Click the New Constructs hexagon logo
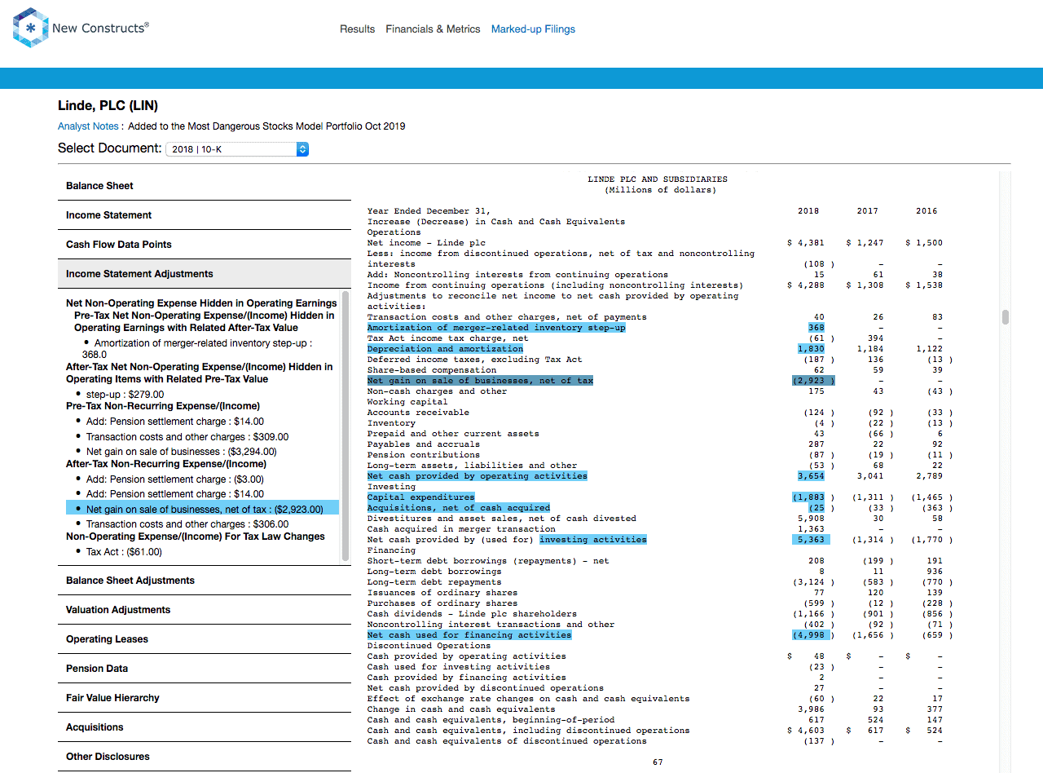 point(30,28)
